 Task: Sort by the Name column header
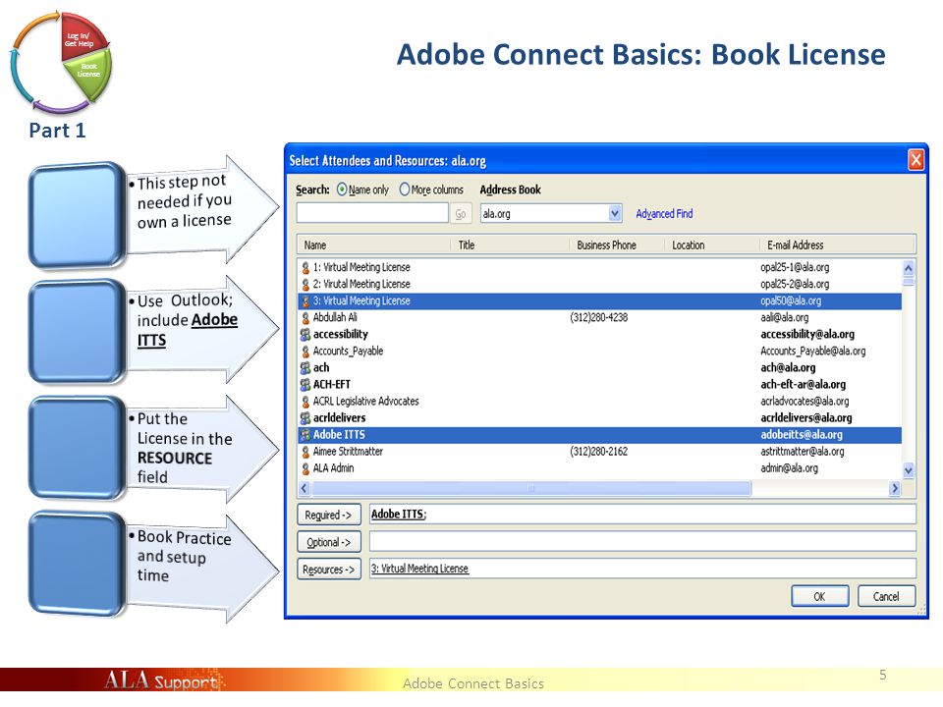(x=373, y=245)
